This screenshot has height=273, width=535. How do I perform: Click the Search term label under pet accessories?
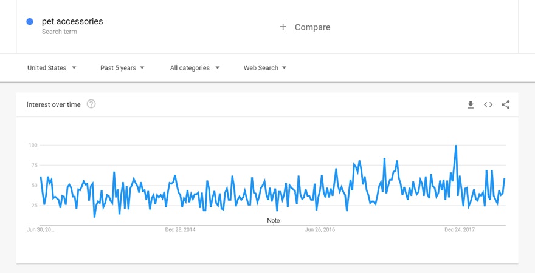(x=60, y=32)
